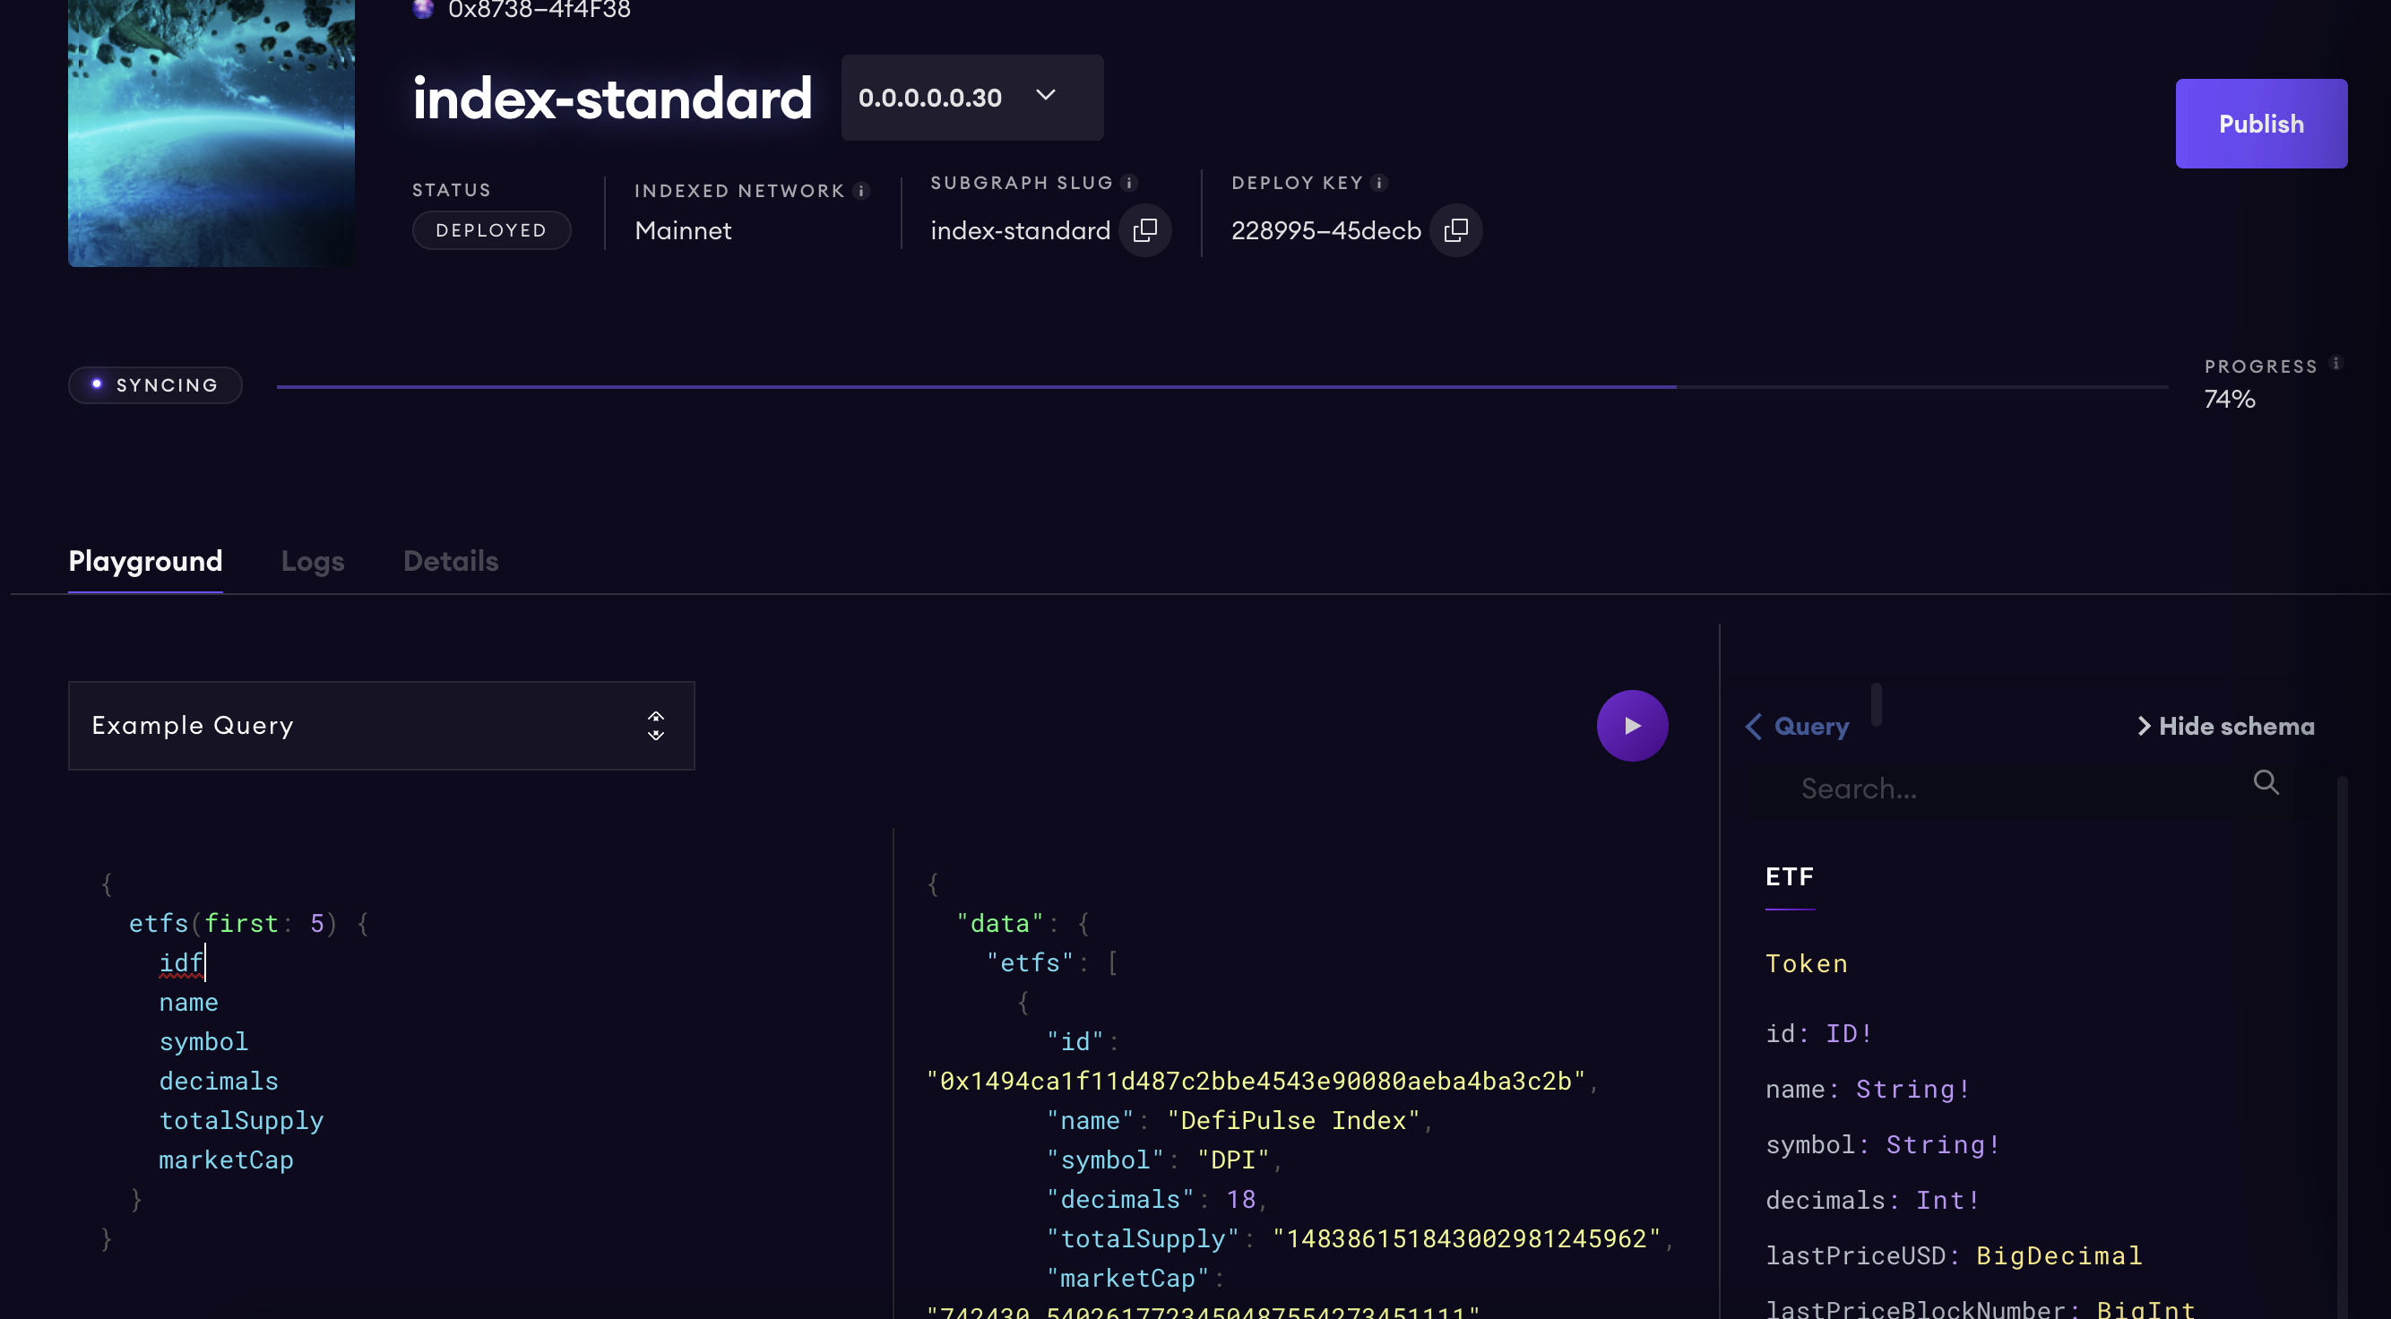The image size is (2391, 1319).
Task: Click the Token type in schema
Action: click(1807, 963)
